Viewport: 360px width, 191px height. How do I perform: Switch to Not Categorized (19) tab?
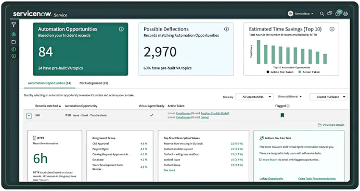click(94, 83)
